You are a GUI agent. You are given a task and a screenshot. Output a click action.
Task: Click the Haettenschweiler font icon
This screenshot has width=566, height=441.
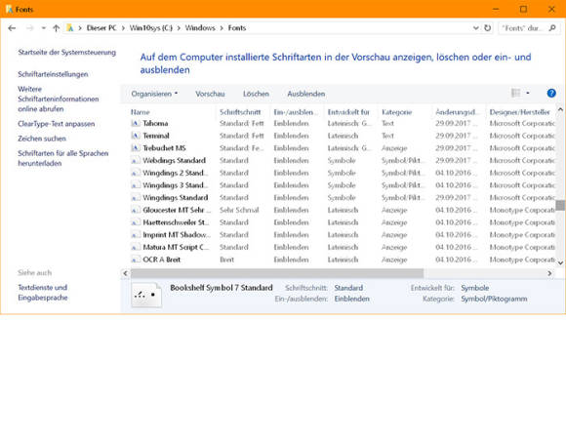(x=136, y=222)
